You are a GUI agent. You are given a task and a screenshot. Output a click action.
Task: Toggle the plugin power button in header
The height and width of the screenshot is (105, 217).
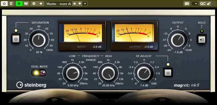pyautogui.click(x=4, y=4)
